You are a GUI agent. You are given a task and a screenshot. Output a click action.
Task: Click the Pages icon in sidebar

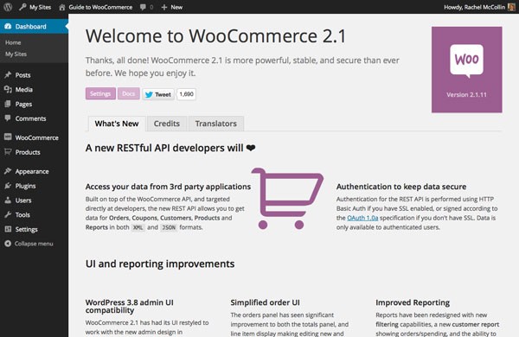click(8, 105)
